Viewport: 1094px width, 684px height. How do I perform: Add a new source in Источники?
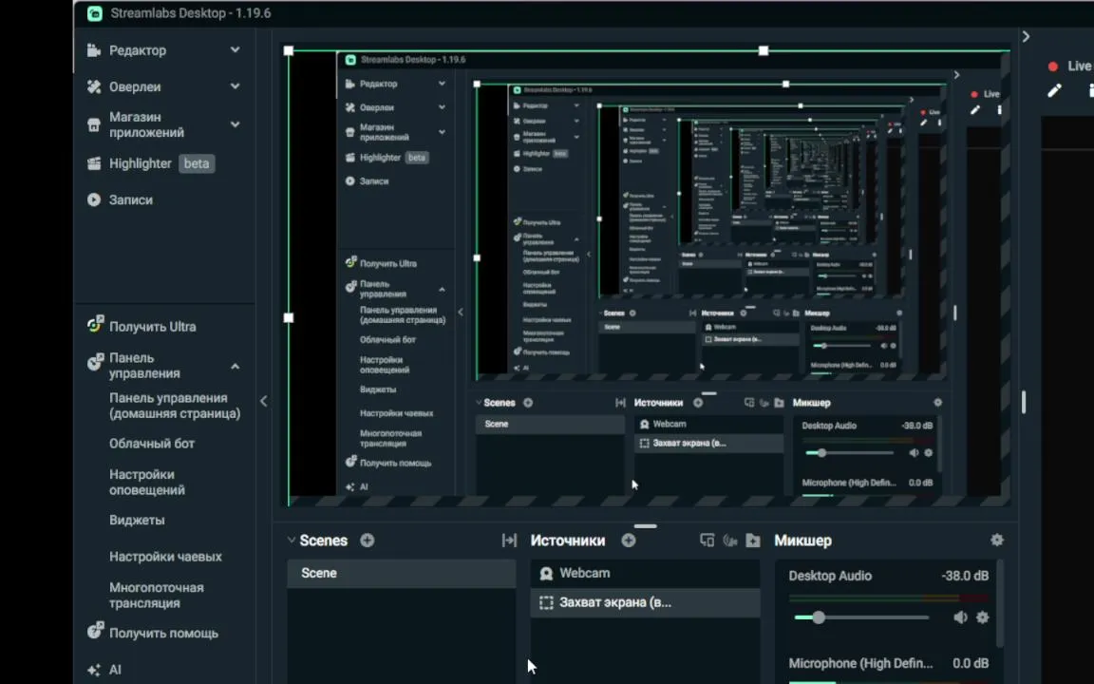pos(629,541)
